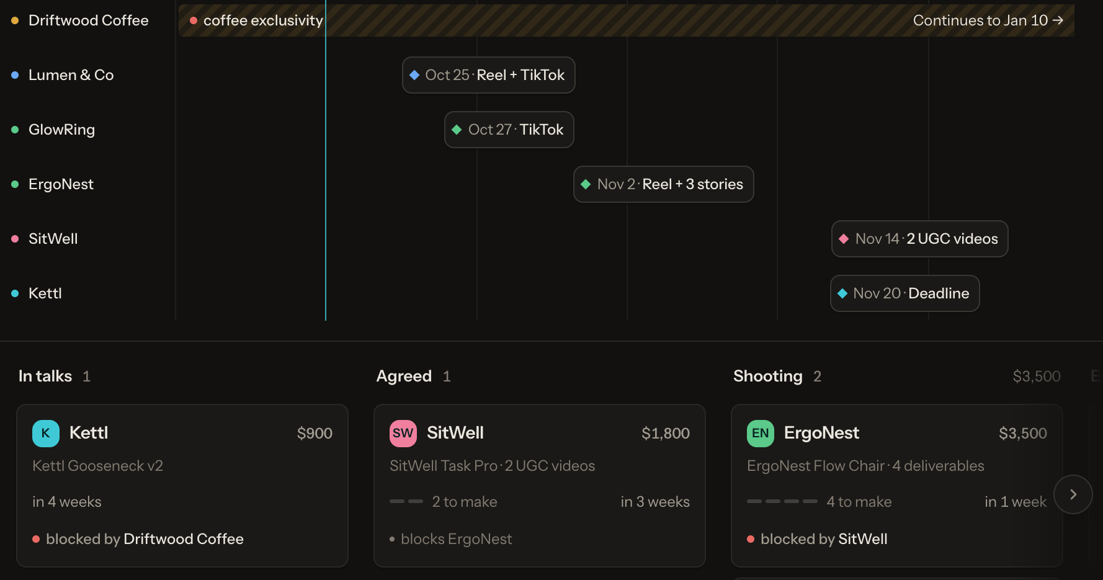Click the Kettl avatar icon on card
1103x580 pixels.
pyautogui.click(x=46, y=433)
